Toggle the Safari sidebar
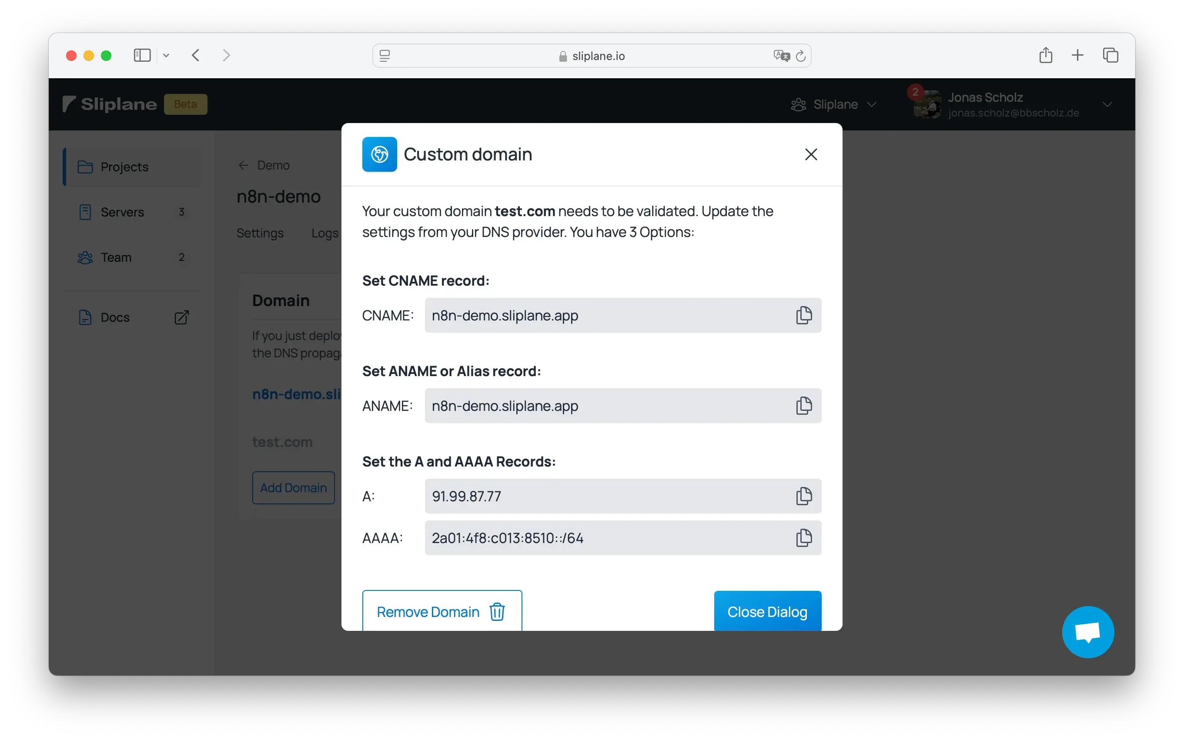The width and height of the screenshot is (1184, 740). click(x=142, y=55)
